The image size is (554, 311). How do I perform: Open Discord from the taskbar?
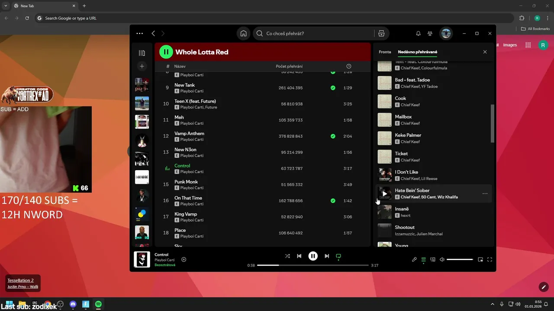click(x=73, y=304)
